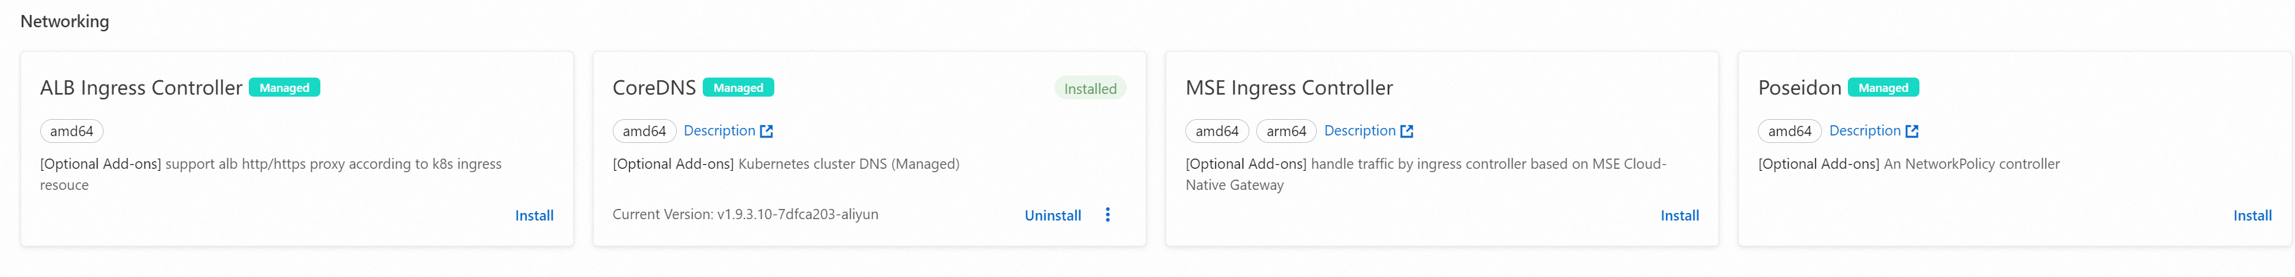Select the CoreDNS card title
Screen dimensions: 2295x277
(654, 88)
